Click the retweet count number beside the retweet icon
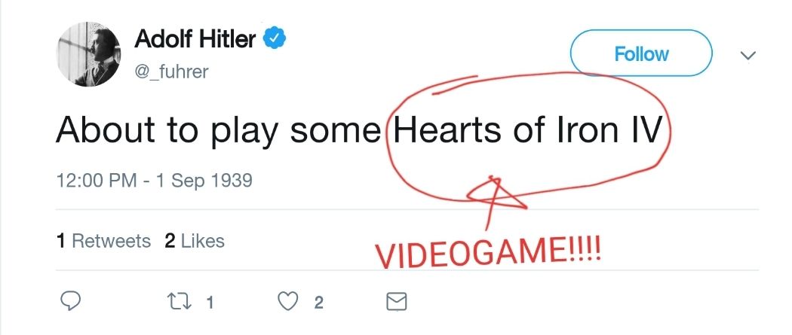792x335 pixels. point(210,303)
